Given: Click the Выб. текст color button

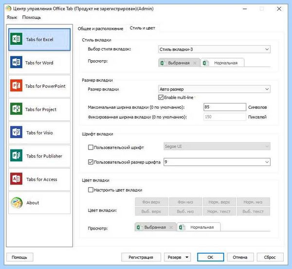Looking at the screenshot, I should [x=253, y=211].
